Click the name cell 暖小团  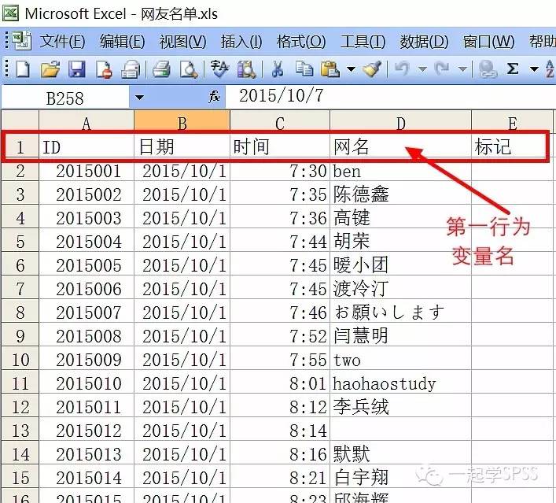(401, 265)
